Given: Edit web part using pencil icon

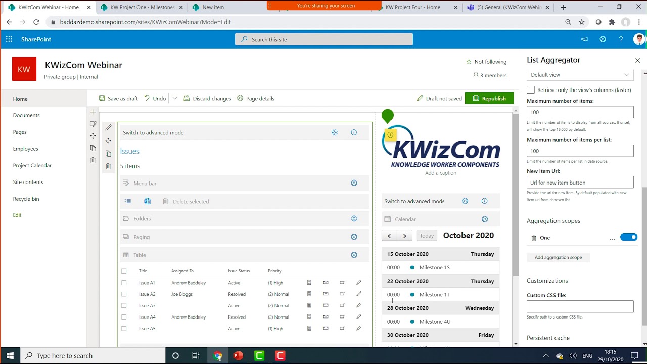Looking at the screenshot, I should 108,128.
